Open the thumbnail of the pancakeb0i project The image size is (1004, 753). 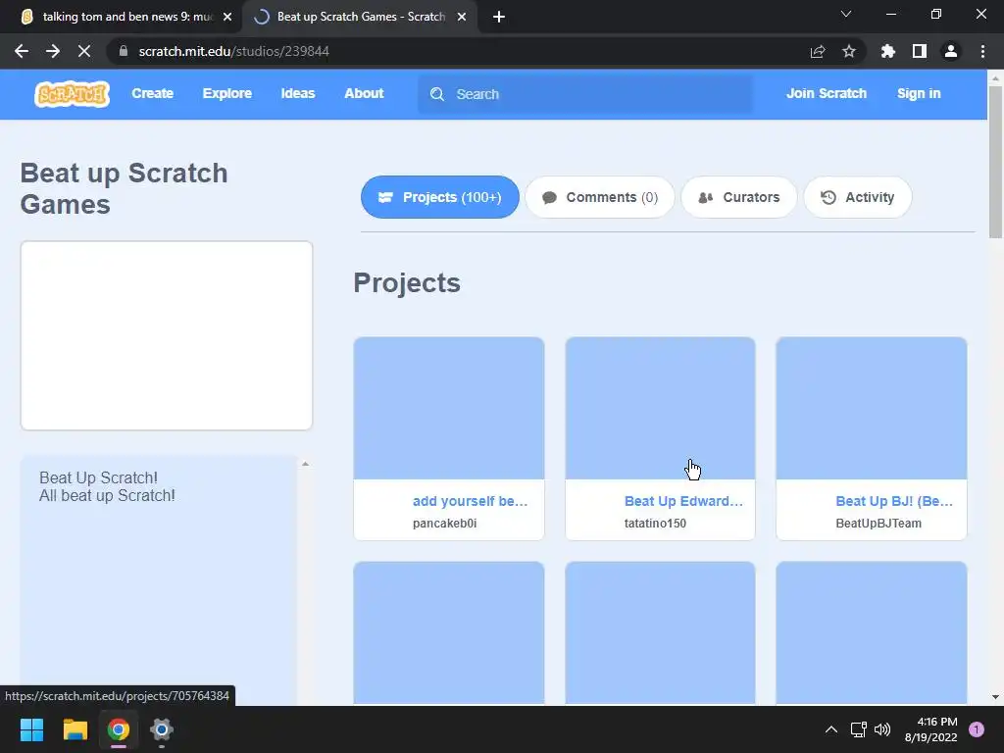[449, 409]
